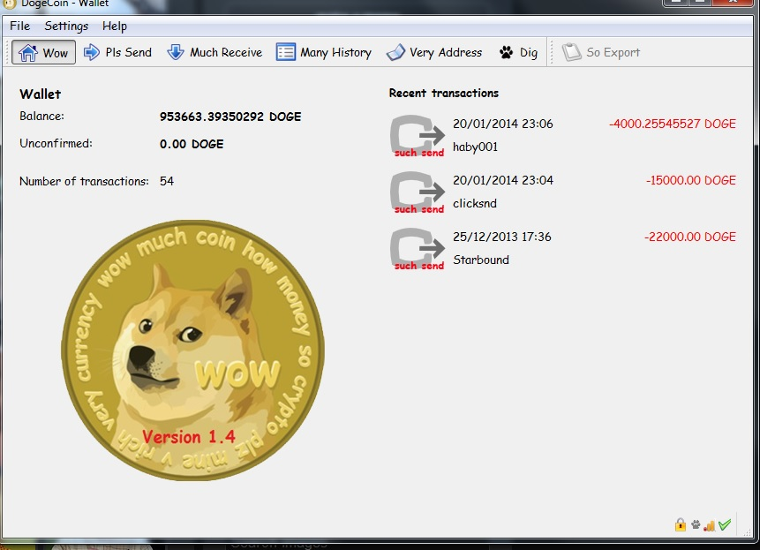This screenshot has width=760, height=550.
Task: Click the Version 1.4 text on the coin
Action: click(189, 437)
